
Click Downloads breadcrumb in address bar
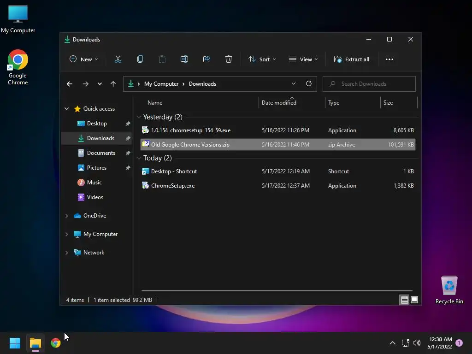[x=203, y=84]
